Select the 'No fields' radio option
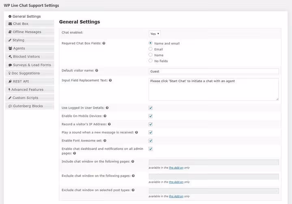 [x=150, y=61]
